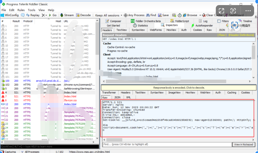Click the Replay toolbar button
This screenshot has height=153, width=258.
(x=33, y=15)
